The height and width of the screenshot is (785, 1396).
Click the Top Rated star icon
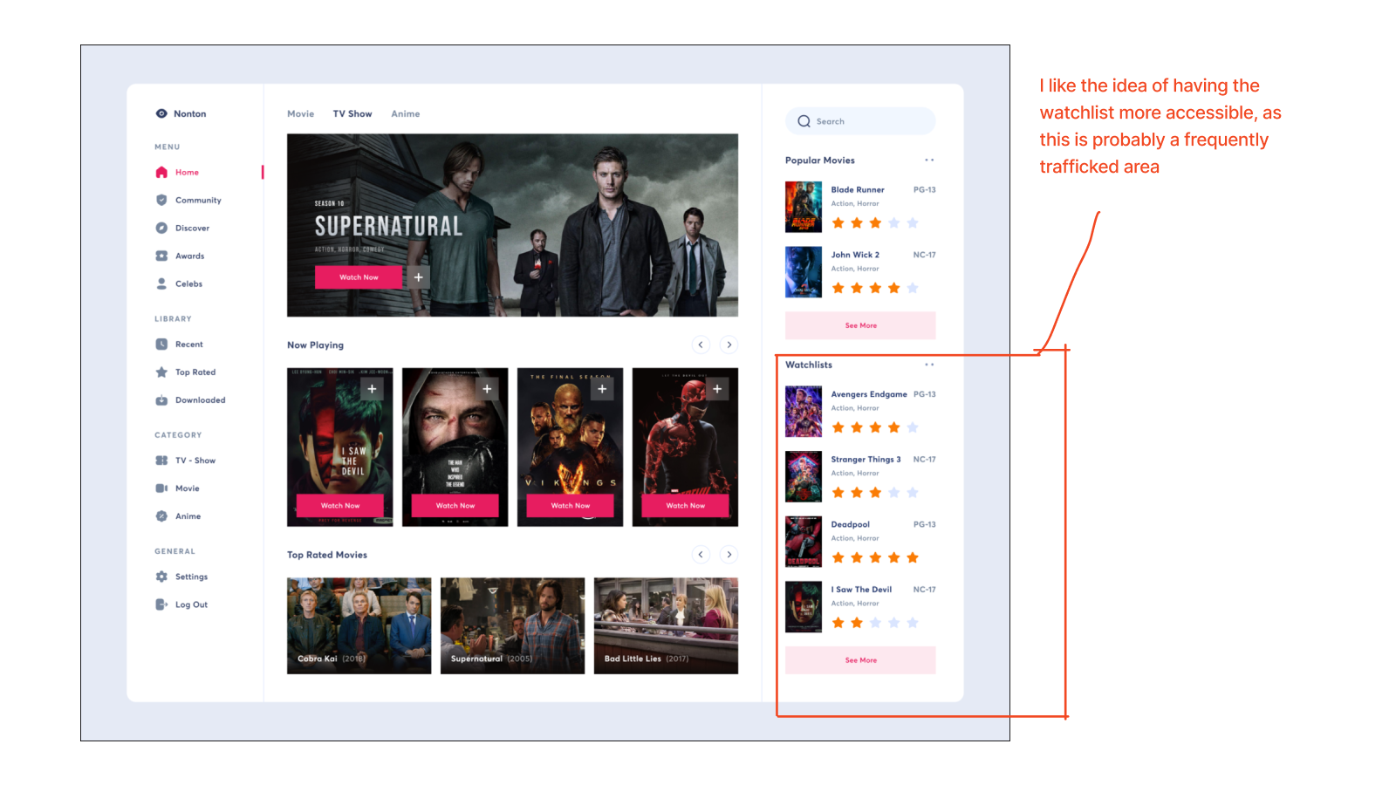point(161,372)
